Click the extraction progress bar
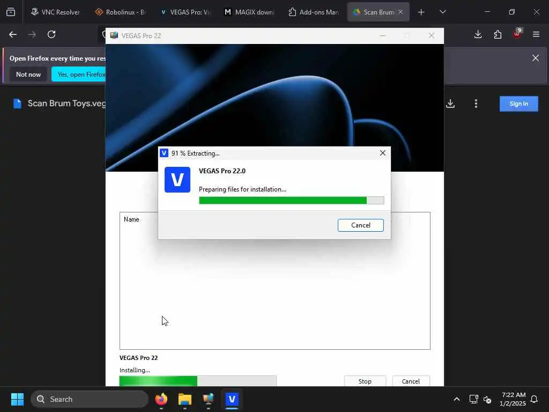Viewport: 549px width, 412px height. tap(291, 201)
